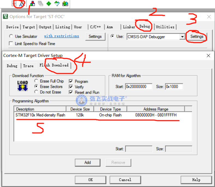Open target selection dropdown arrow in toolbar

[x=14, y=4]
